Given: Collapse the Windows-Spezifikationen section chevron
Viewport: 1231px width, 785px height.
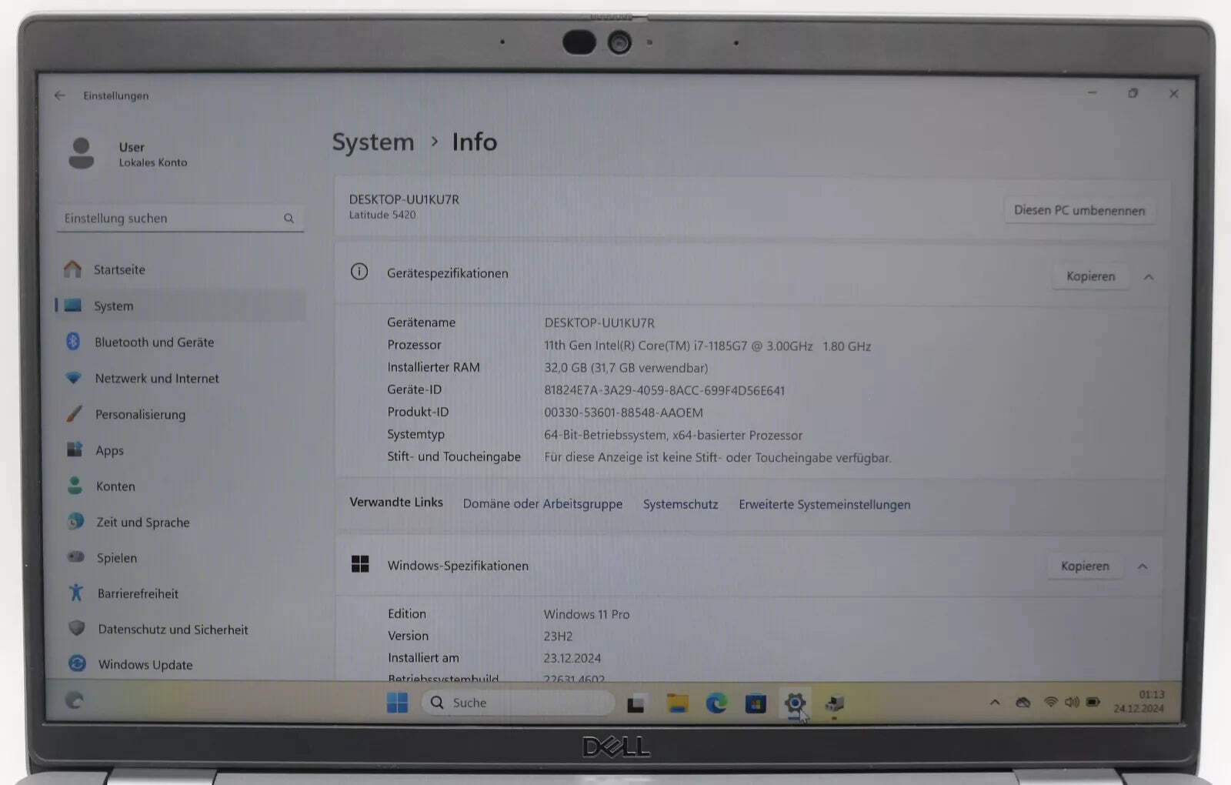Looking at the screenshot, I should (1143, 566).
